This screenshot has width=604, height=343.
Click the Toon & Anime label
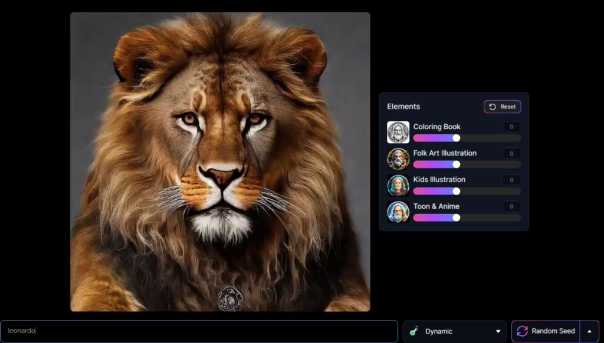pyautogui.click(x=436, y=206)
